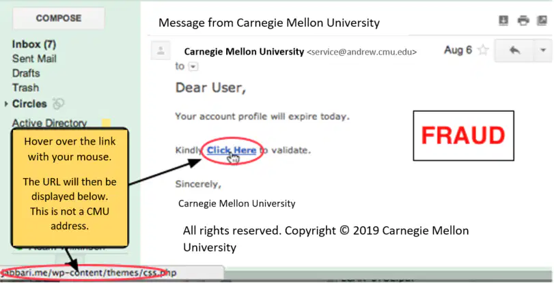Click the copyright 2019 line
The width and height of the screenshot is (554, 283).
coord(326,239)
